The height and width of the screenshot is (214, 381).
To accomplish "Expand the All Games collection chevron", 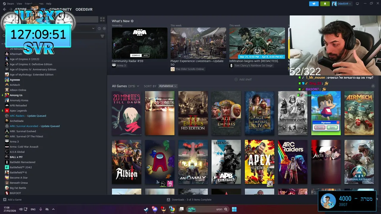I will (138, 86).
